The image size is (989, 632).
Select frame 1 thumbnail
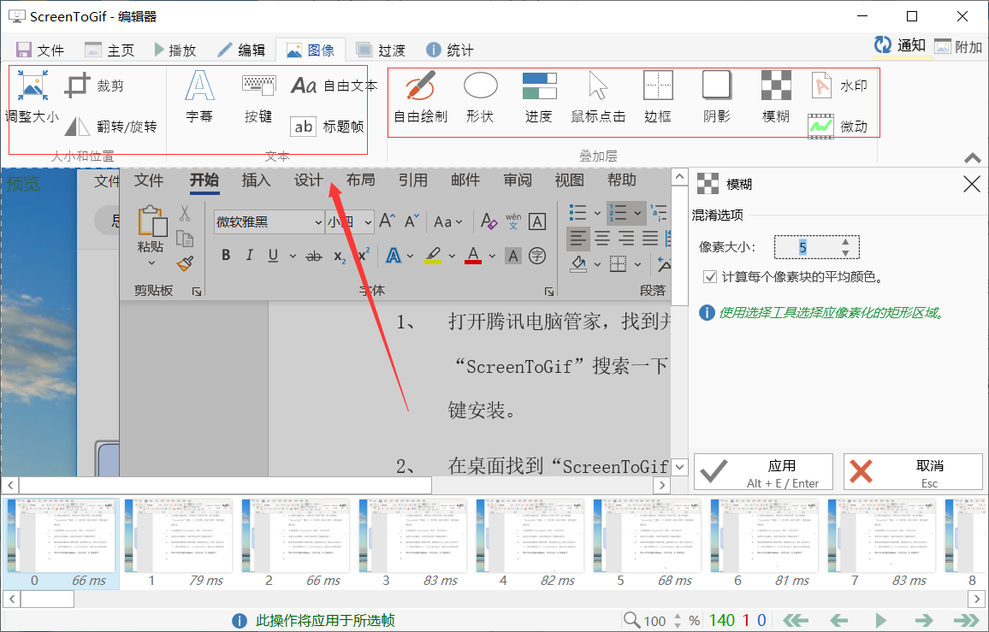179,544
